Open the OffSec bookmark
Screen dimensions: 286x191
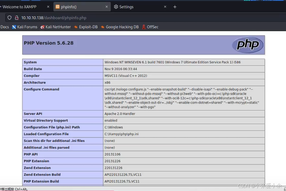coord(150,27)
